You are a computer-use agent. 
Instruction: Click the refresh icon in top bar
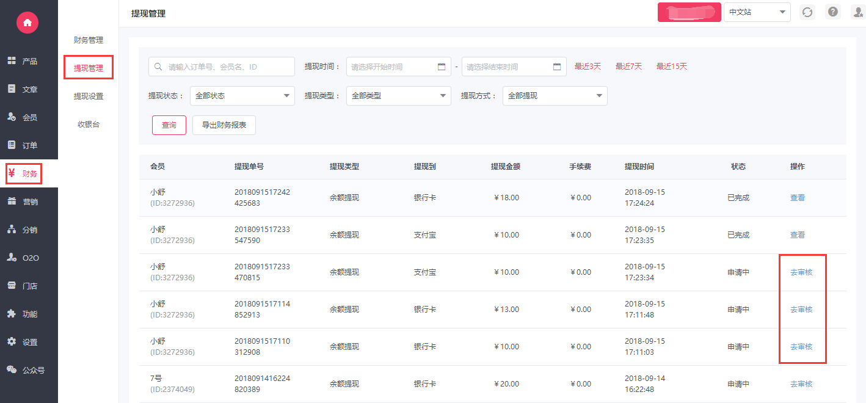pos(807,12)
